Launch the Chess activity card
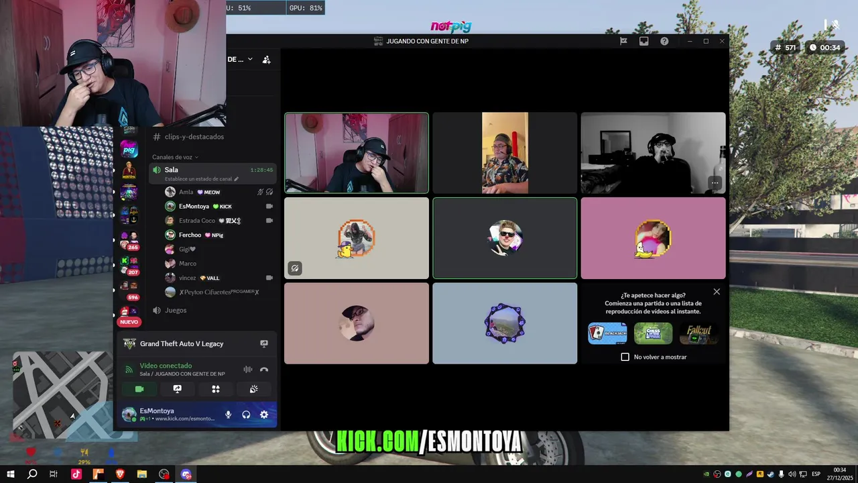This screenshot has height=483, width=858. 653,333
